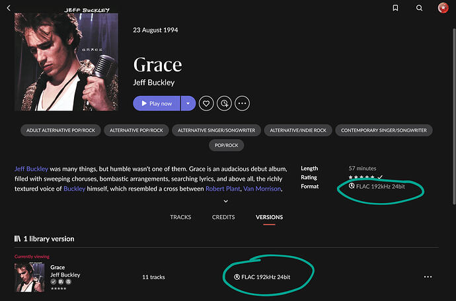Open the library version's three-dot menu
The image size is (456, 301).
[x=428, y=277]
